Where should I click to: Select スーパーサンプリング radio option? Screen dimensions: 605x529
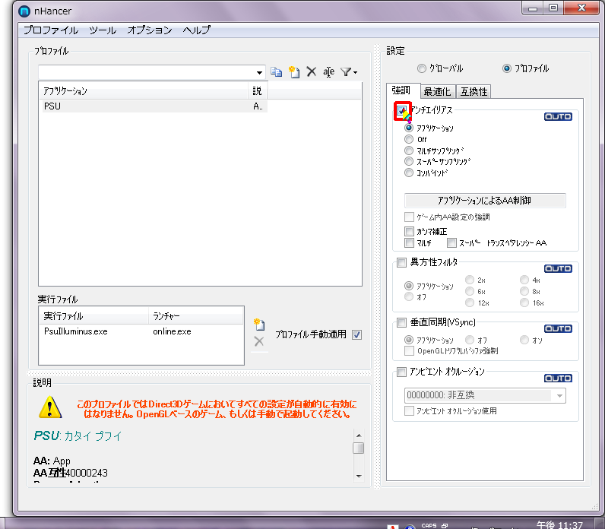(409, 161)
